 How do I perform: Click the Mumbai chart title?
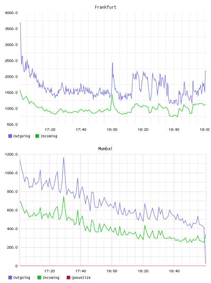[105, 149]
